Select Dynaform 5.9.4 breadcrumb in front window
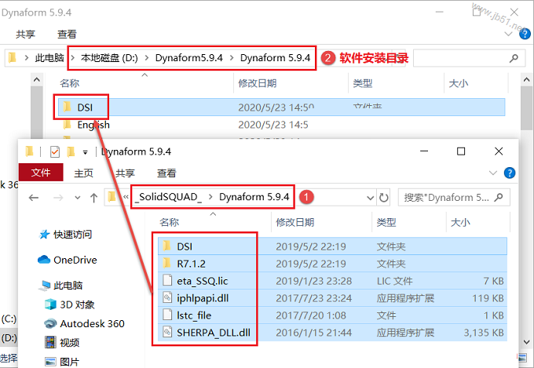The height and width of the screenshot is (368, 534). [254, 197]
